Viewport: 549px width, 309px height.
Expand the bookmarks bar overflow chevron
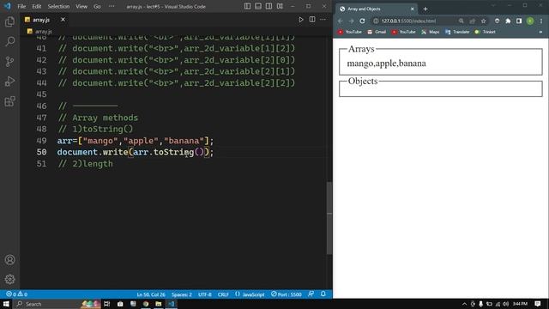(x=540, y=32)
